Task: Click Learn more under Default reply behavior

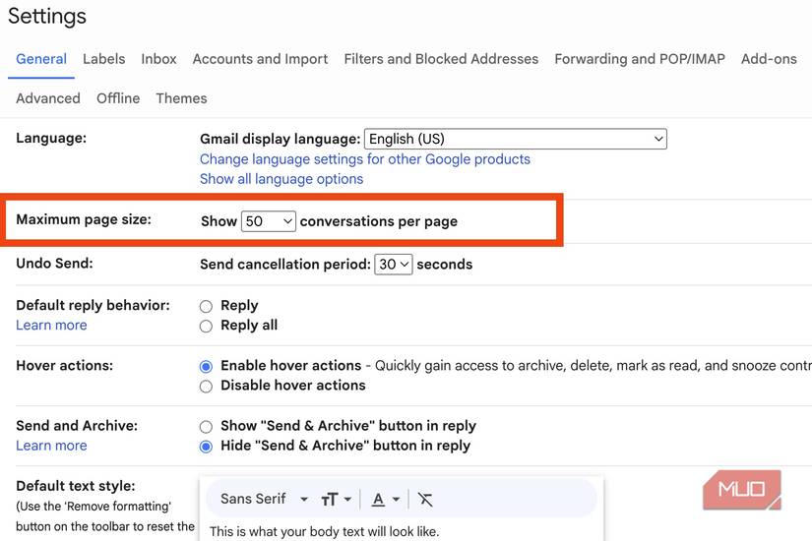Action: click(51, 326)
